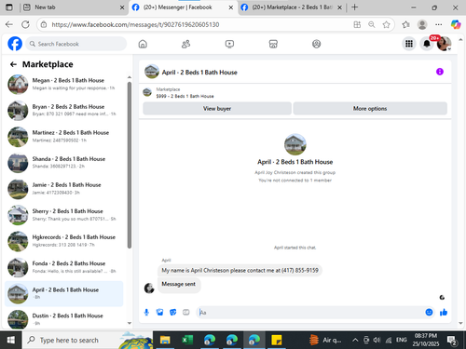This screenshot has height=349, width=466.
Task: Open browser profile icon
Action: [422, 24]
